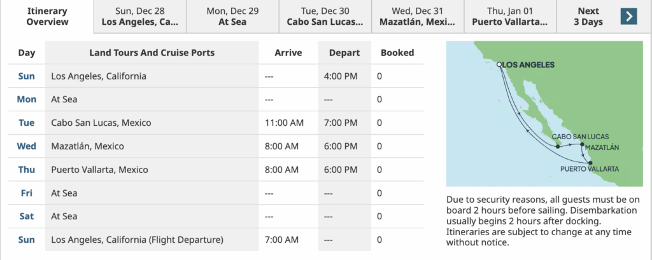The width and height of the screenshot is (652, 260).
Task: Select the Fri day link
Action: (27, 193)
